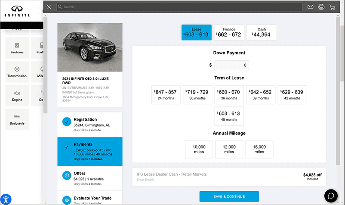Open Evaluate Your Trade step

(90, 198)
